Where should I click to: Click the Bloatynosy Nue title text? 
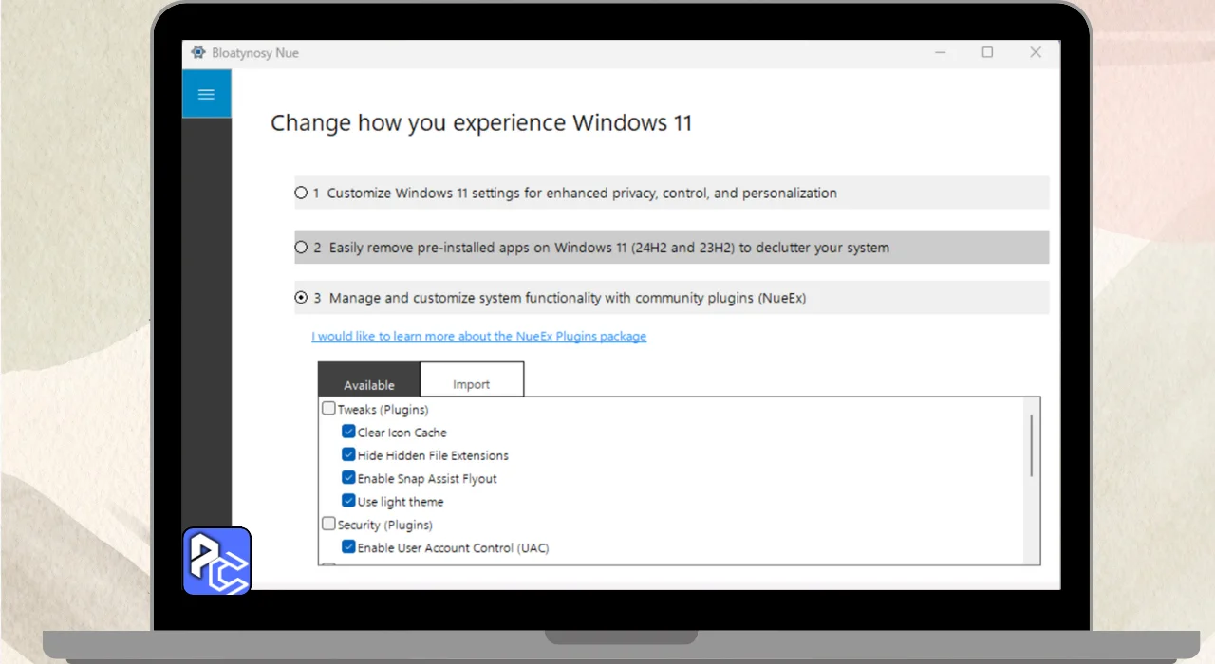click(255, 53)
